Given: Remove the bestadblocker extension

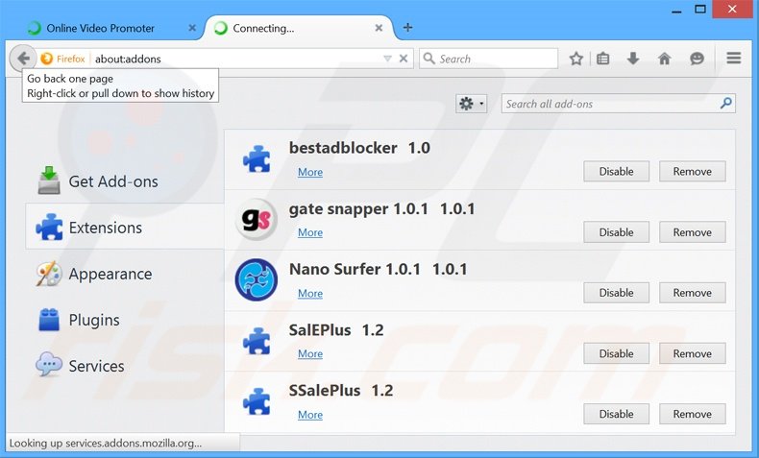Looking at the screenshot, I should tap(692, 171).
